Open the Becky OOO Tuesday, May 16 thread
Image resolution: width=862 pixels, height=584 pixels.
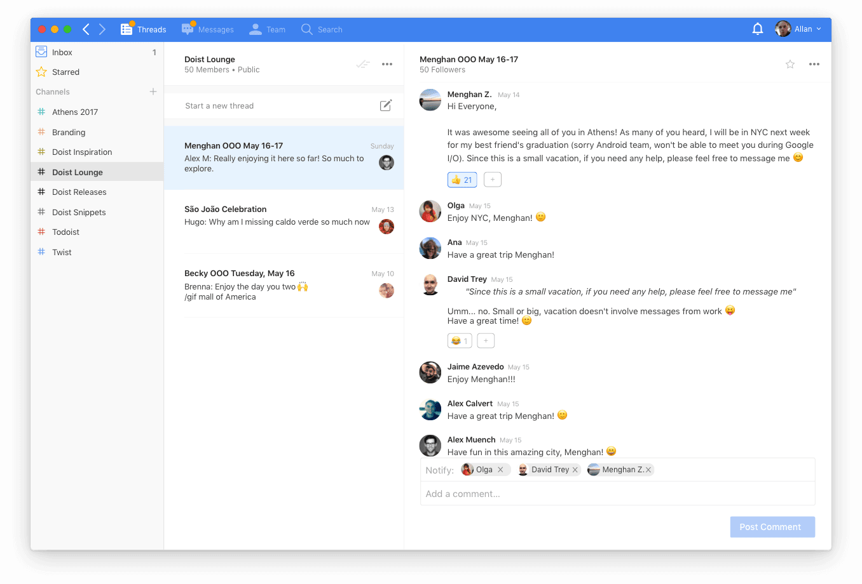[x=284, y=286]
